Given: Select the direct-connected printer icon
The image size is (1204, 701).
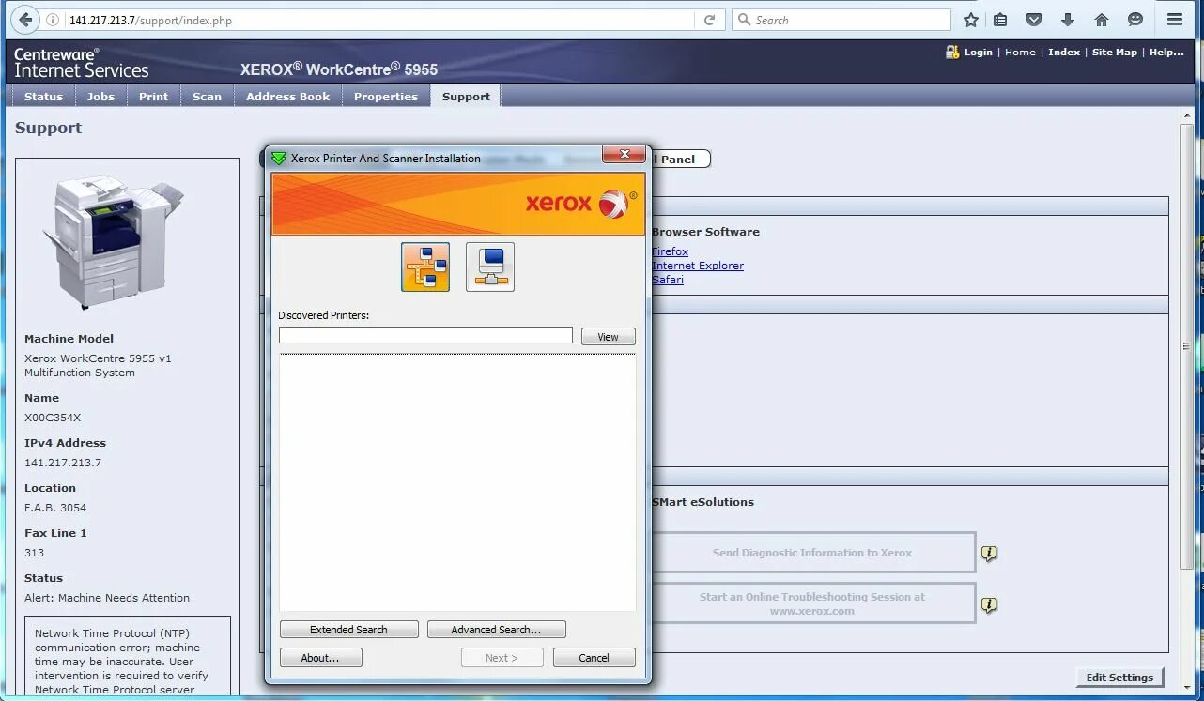Looking at the screenshot, I should (x=490, y=267).
